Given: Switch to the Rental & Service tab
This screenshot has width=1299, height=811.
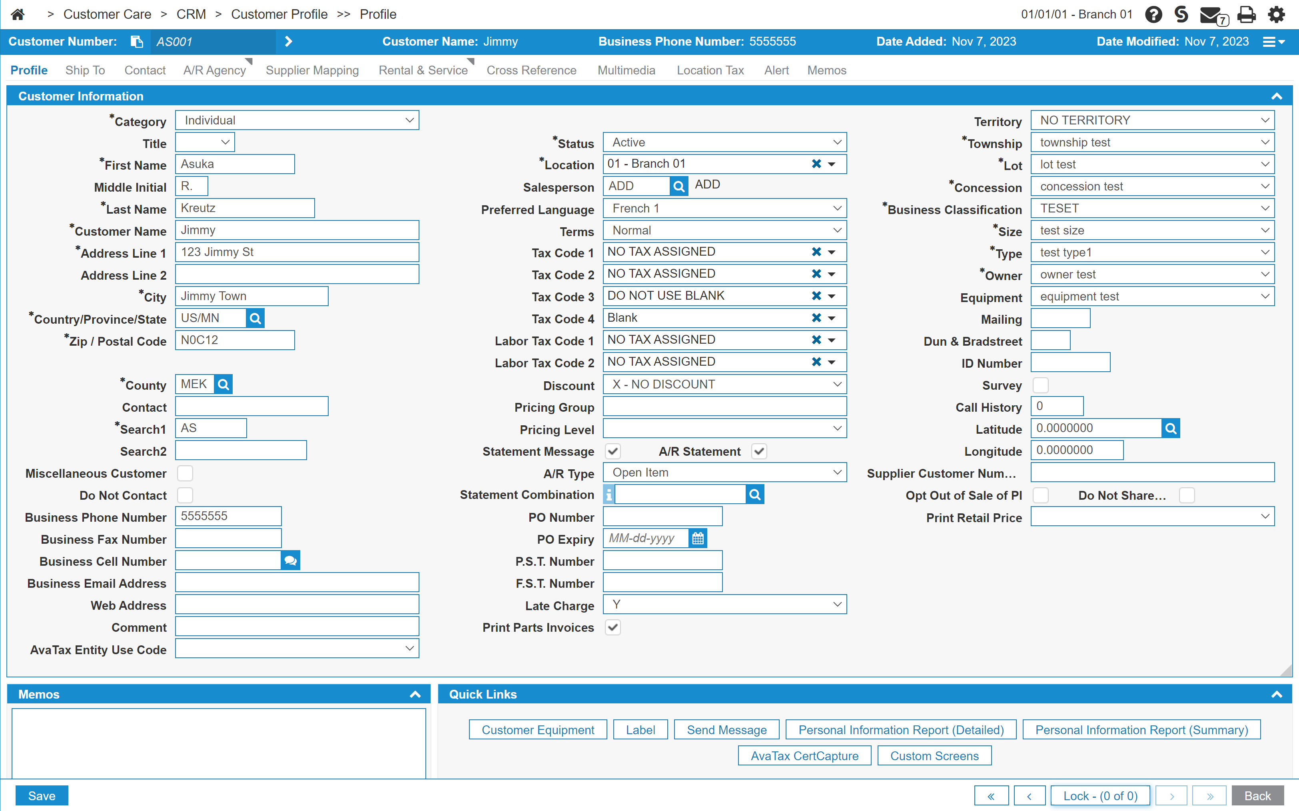Looking at the screenshot, I should [423, 70].
